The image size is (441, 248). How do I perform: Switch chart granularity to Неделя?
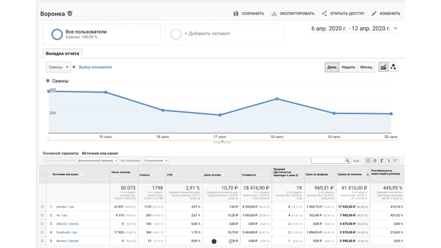(348, 67)
